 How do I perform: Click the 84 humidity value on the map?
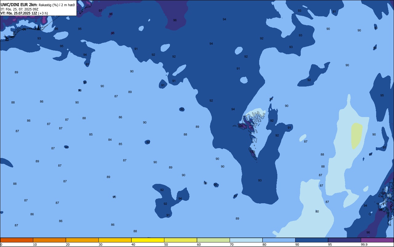pos(110,140)
